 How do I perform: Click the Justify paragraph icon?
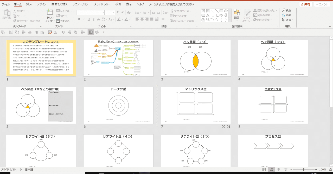[152, 19]
